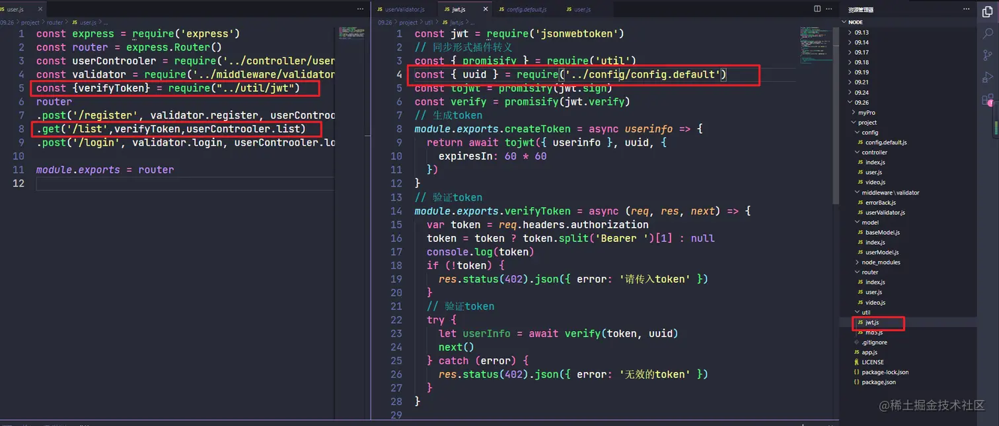Screen dimensions: 999x426
Task: Select user.js tab in left editor group
Action: pos(16,10)
